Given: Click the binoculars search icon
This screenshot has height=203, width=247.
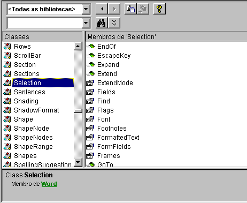Looking at the screenshot, I should click(x=102, y=23).
